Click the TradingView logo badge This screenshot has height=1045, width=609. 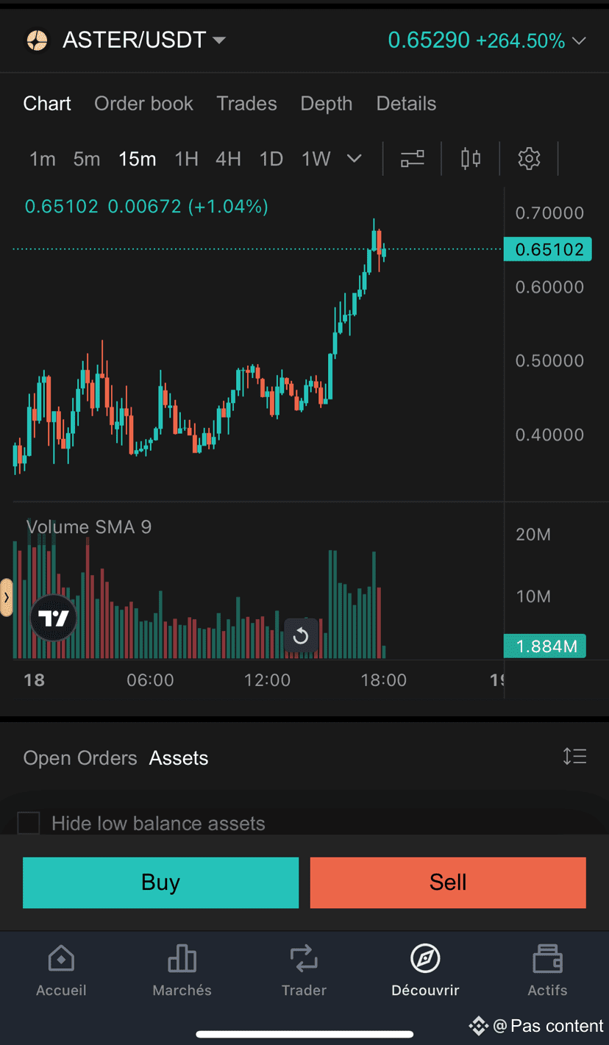(x=54, y=618)
